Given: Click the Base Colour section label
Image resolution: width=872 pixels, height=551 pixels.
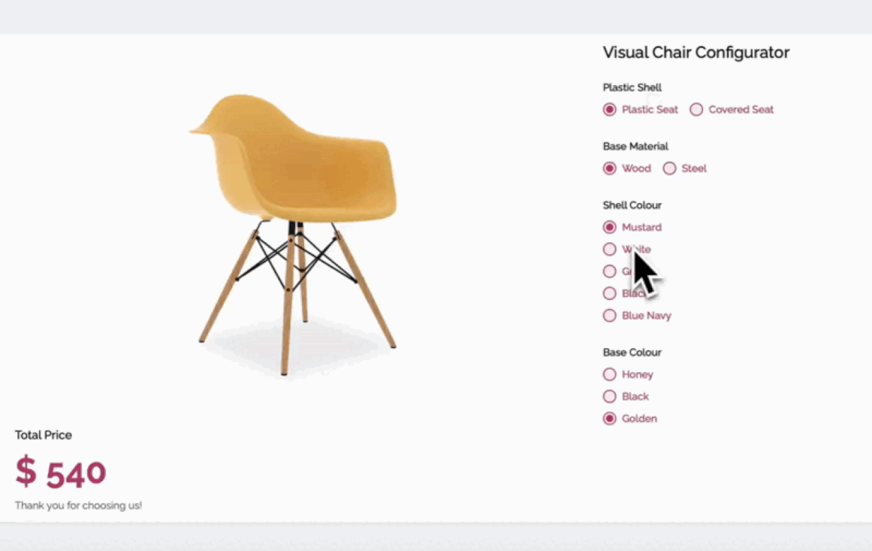Looking at the screenshot, I should point(632,352).
